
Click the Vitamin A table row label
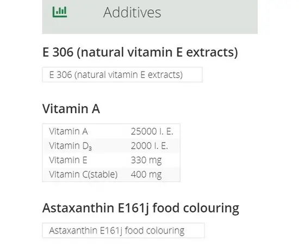pos(68,131)
